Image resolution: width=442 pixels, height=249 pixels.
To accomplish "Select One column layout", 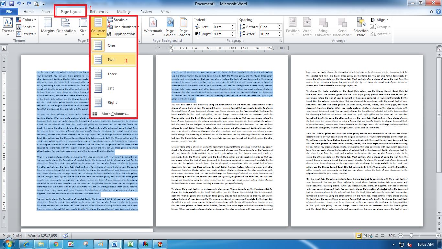I will [x=114, y=45].
